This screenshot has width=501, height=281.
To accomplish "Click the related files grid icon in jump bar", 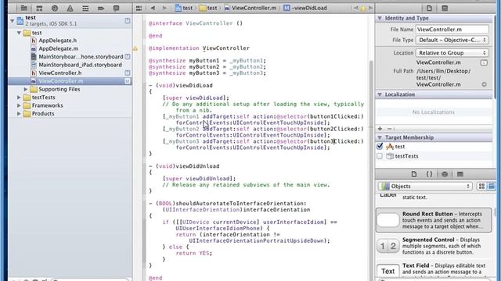I will pos(139,9).
